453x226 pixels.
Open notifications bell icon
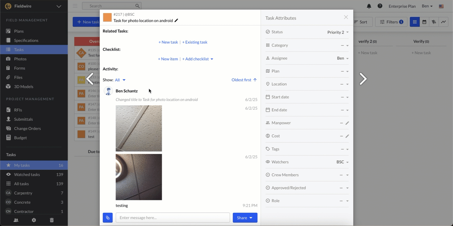pyautogui.click(x=369, y=6)
